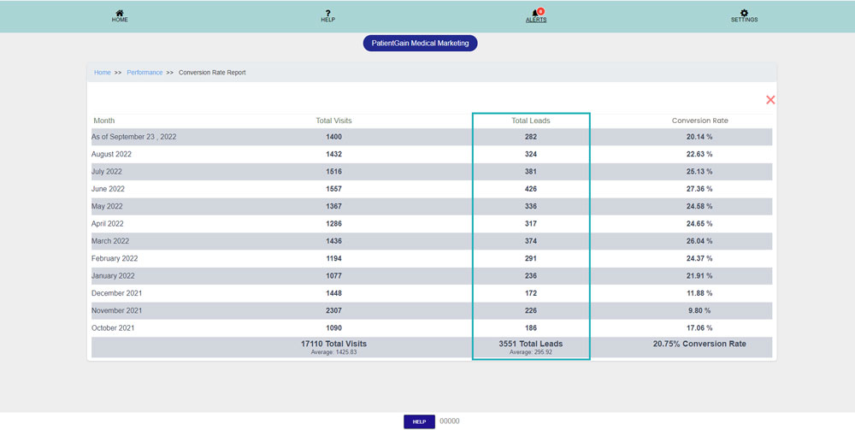Select the November 2021 row label

[116, 310]
